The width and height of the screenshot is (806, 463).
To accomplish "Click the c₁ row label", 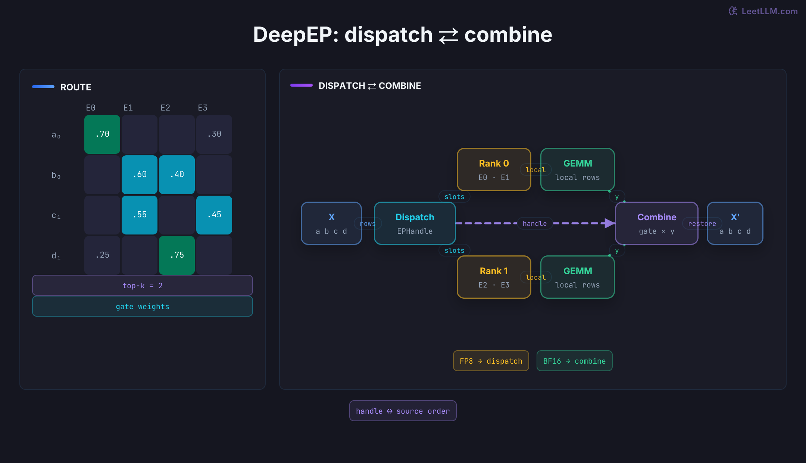I will tap(56, 215).
